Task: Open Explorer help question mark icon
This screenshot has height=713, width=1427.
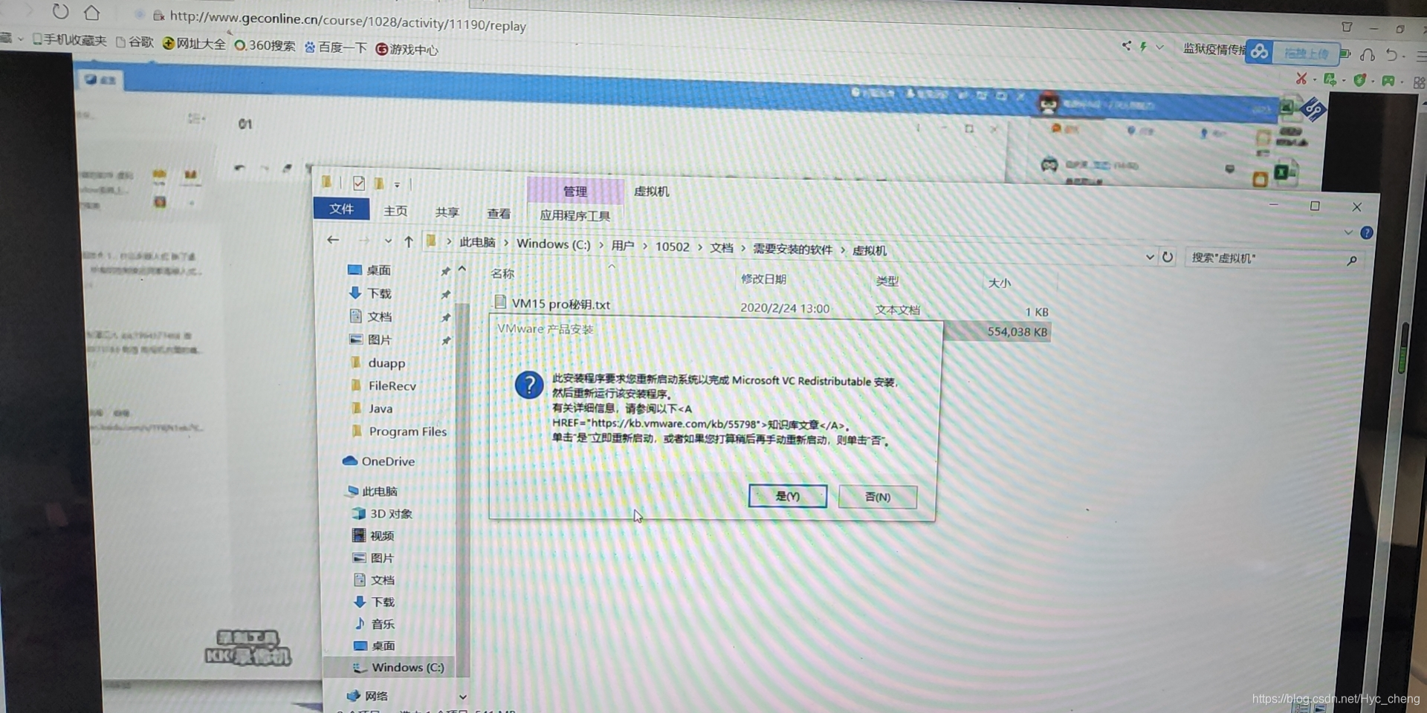Action: pos(1366,232)
